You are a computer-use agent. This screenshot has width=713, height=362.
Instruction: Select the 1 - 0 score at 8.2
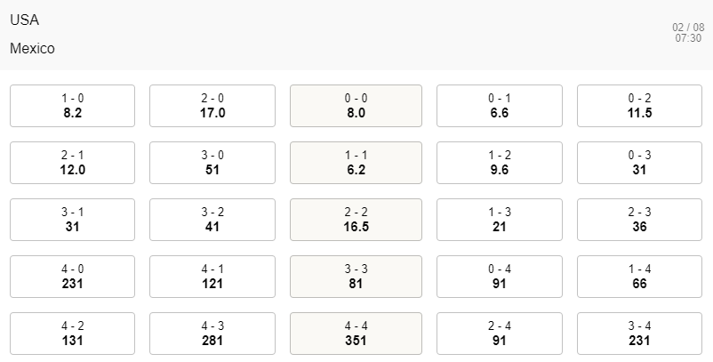click(73, 106)
